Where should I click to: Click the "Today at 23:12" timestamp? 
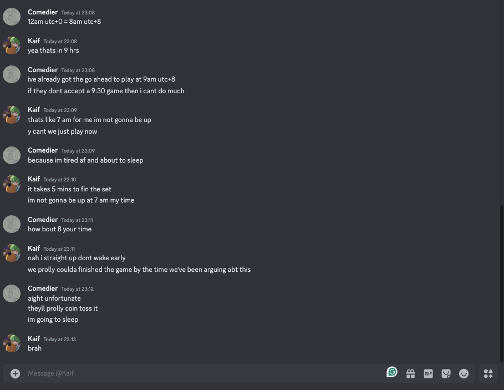click(77, 289)
